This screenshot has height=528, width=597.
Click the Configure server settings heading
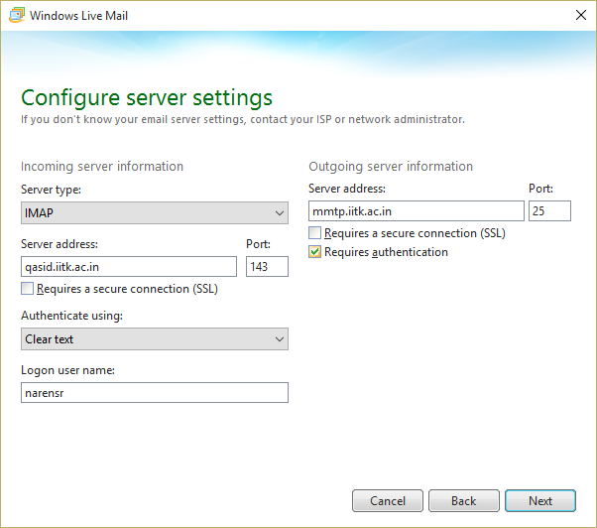(x=147, y=98)
